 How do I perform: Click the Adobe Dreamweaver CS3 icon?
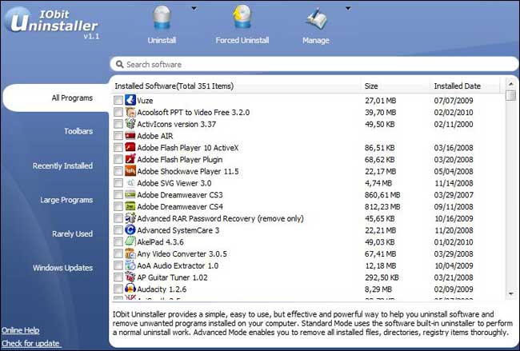[x=130, y=194]
